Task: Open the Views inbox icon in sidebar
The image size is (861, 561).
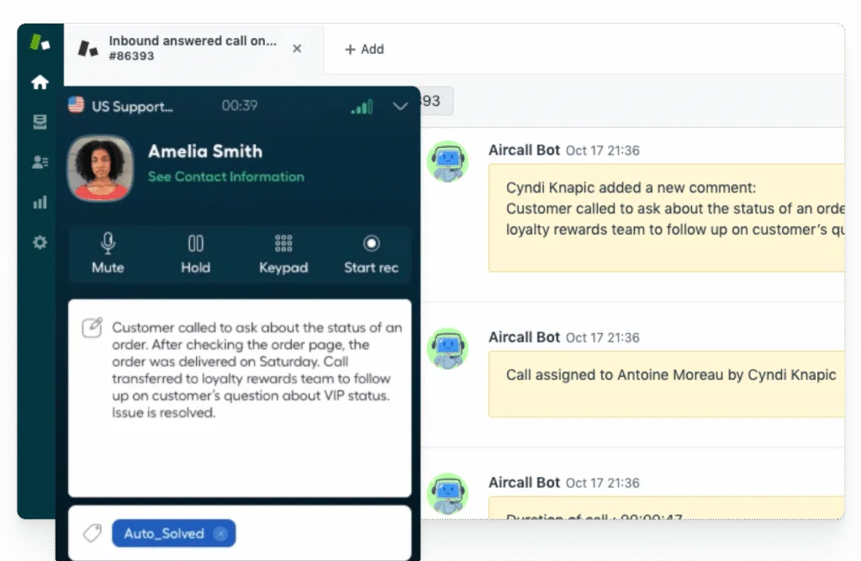Action: pyautogui.click(x=40, y=122)
